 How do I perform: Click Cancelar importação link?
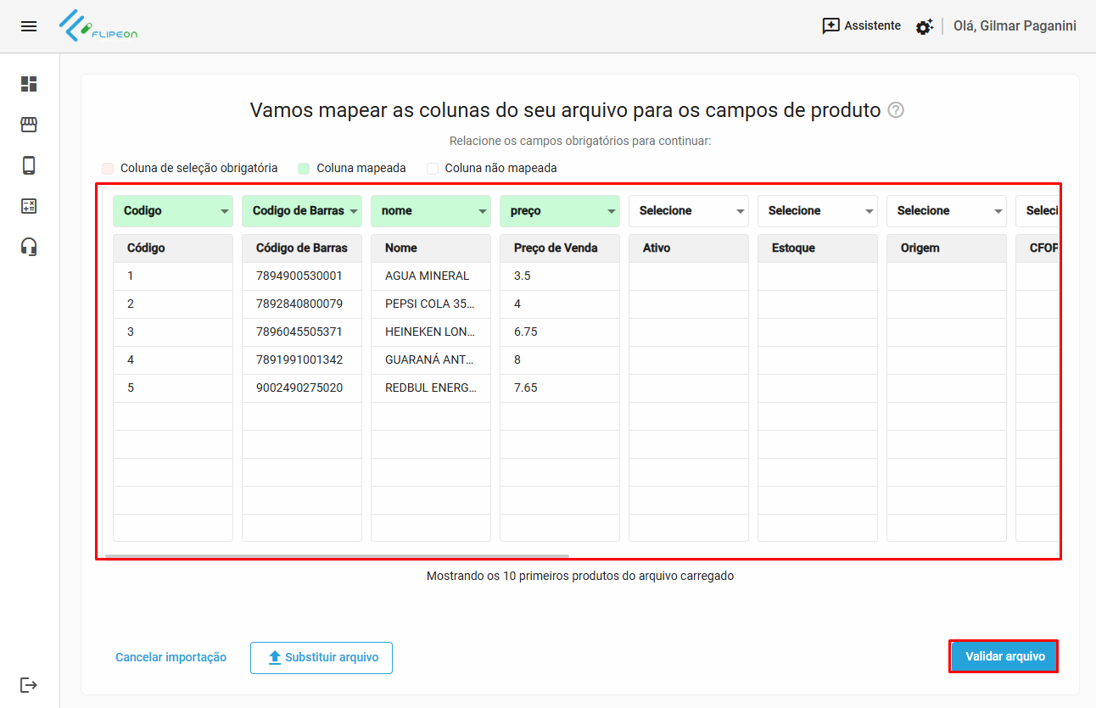click(x=171, y=657)
